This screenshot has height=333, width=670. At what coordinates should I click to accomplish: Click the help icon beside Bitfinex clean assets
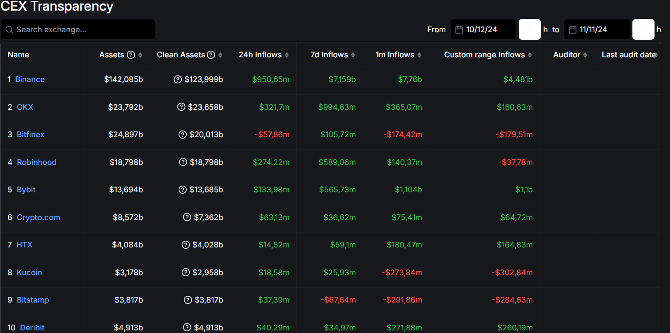point(183,135)
